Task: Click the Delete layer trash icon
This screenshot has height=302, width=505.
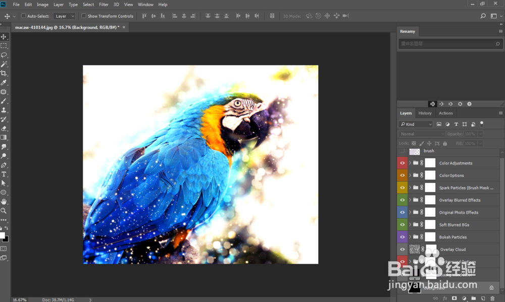Action: (x=492, y=298)
